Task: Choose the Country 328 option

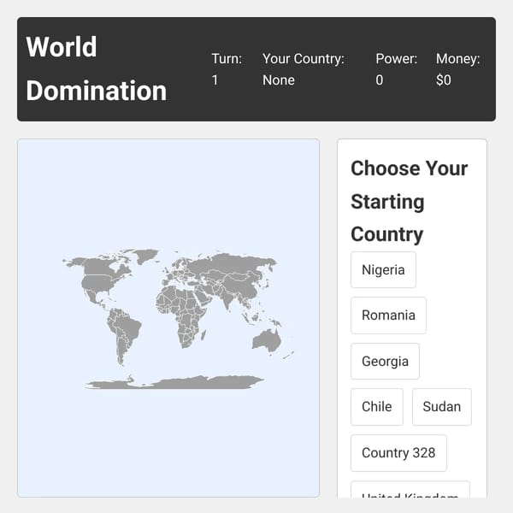Action: pos(398,453)
